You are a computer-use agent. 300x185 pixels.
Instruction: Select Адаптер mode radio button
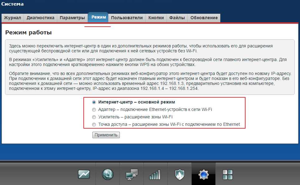(94, 110)
